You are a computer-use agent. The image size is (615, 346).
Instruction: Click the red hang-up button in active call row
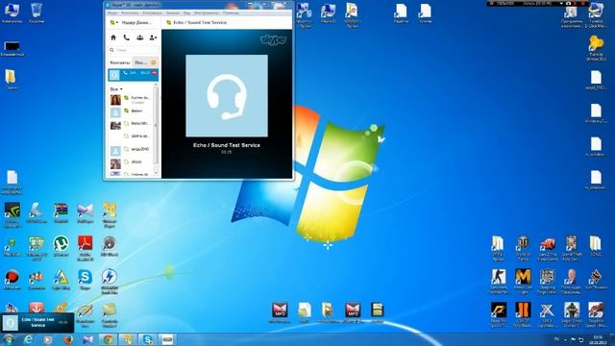coord(155,73)
